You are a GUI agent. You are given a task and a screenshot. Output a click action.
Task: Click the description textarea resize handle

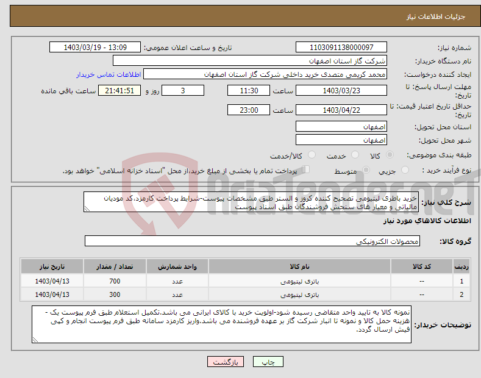point(87,209)
